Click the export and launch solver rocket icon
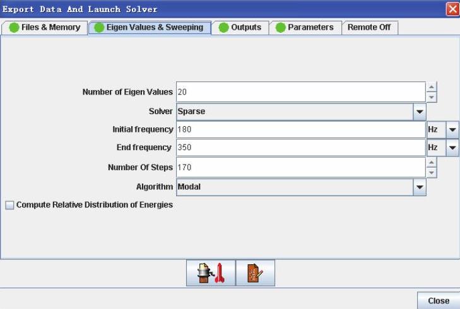This screenshot has width=460, height=309. (x=211, y=274)
